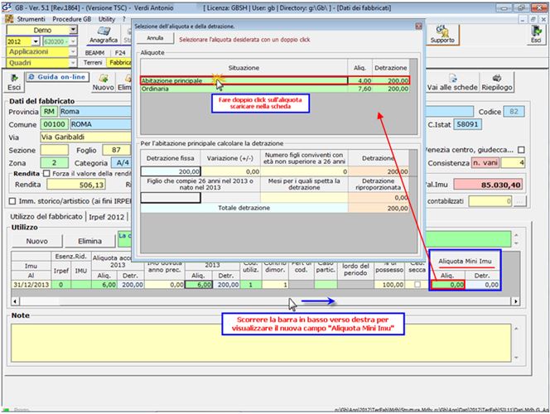Click the Rendita 506,13 field

76,185
